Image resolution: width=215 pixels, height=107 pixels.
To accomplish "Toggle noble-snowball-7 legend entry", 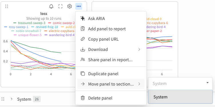I will coord(26,31).
